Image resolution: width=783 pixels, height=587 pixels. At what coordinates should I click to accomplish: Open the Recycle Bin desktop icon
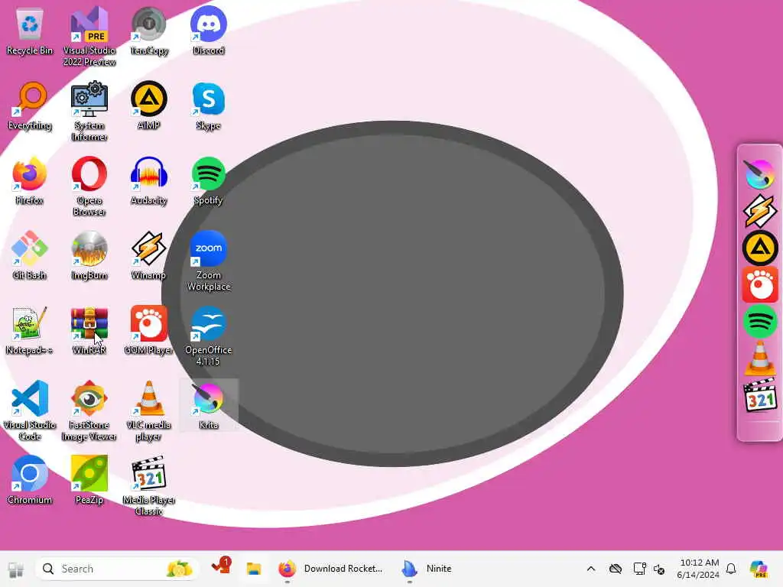pos(30,31)
